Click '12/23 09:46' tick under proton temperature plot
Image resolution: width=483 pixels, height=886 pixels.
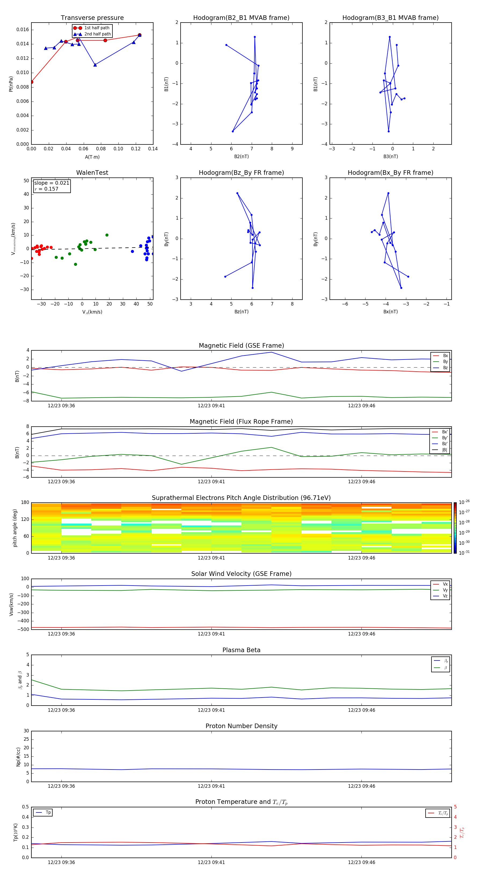coord(361,862)
